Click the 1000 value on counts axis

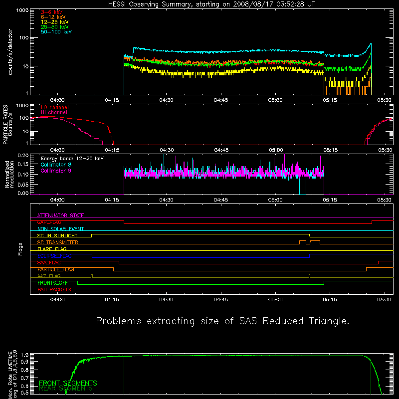[x=22, y=10]
